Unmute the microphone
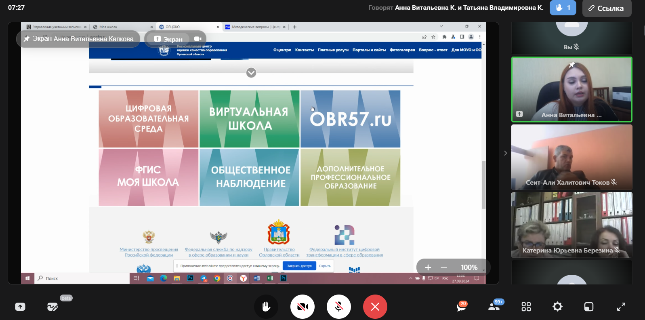 pos(338,307)
